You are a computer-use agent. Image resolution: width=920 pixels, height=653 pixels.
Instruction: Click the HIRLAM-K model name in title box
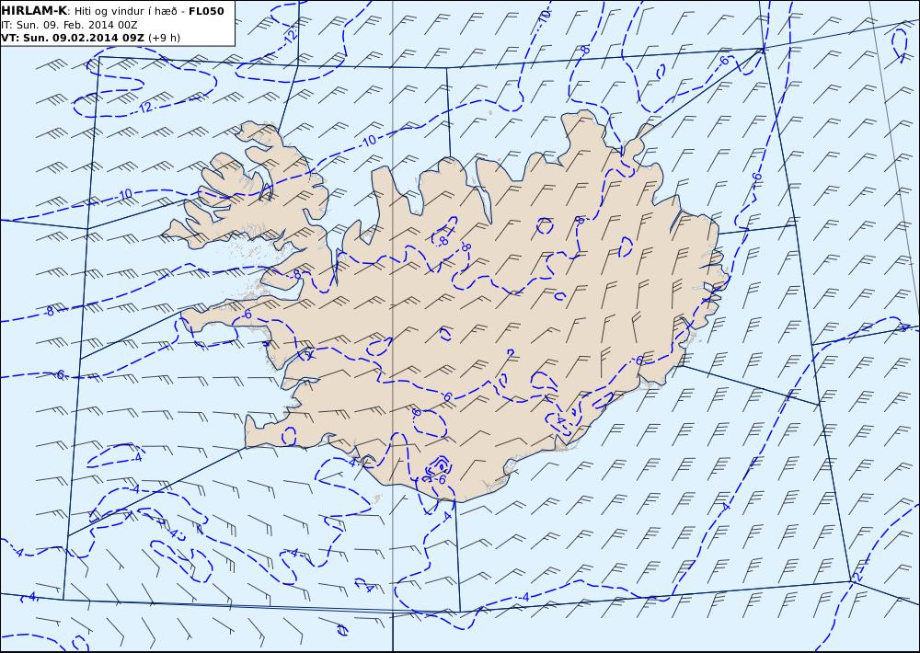pyautogui.click(x=35, y=10)
